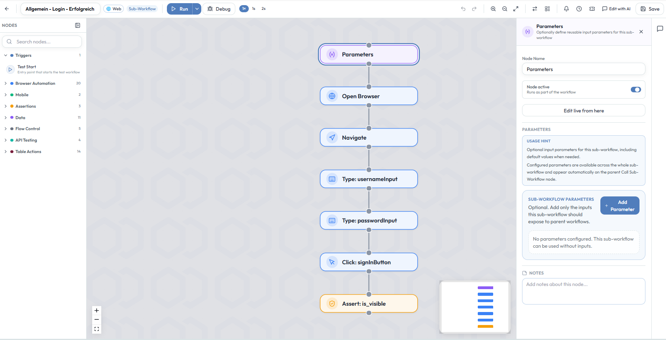Screen dimensions: 666x340
Task: Open the clock history icon
Action: point(579,9)
